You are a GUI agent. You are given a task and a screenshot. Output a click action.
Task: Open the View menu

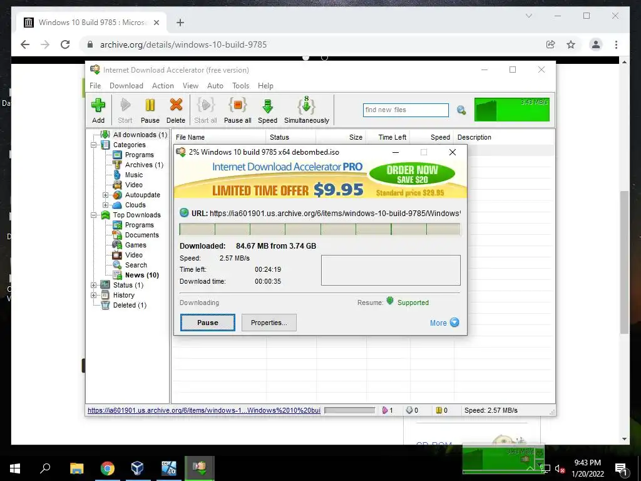coord(190,85)
